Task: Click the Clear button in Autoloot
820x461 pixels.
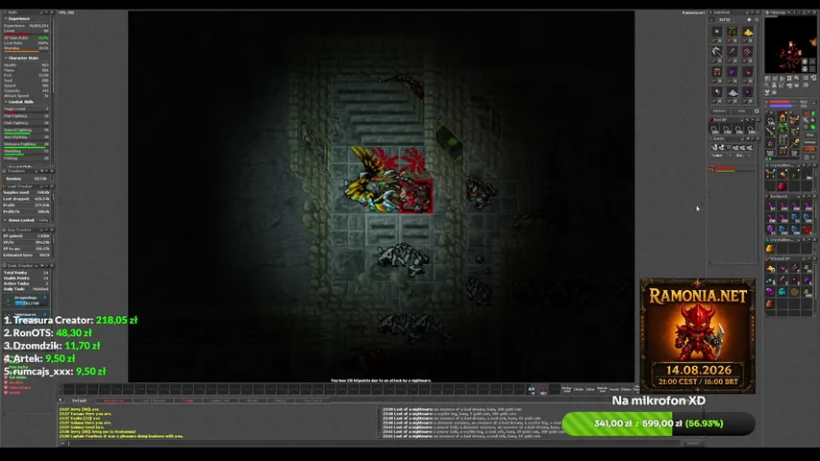Action: tap(741, 110)
